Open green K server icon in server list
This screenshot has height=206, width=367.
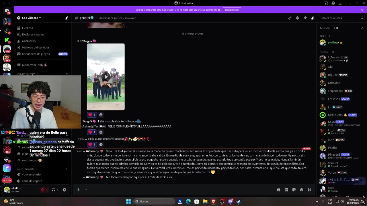tap(7, 40)
